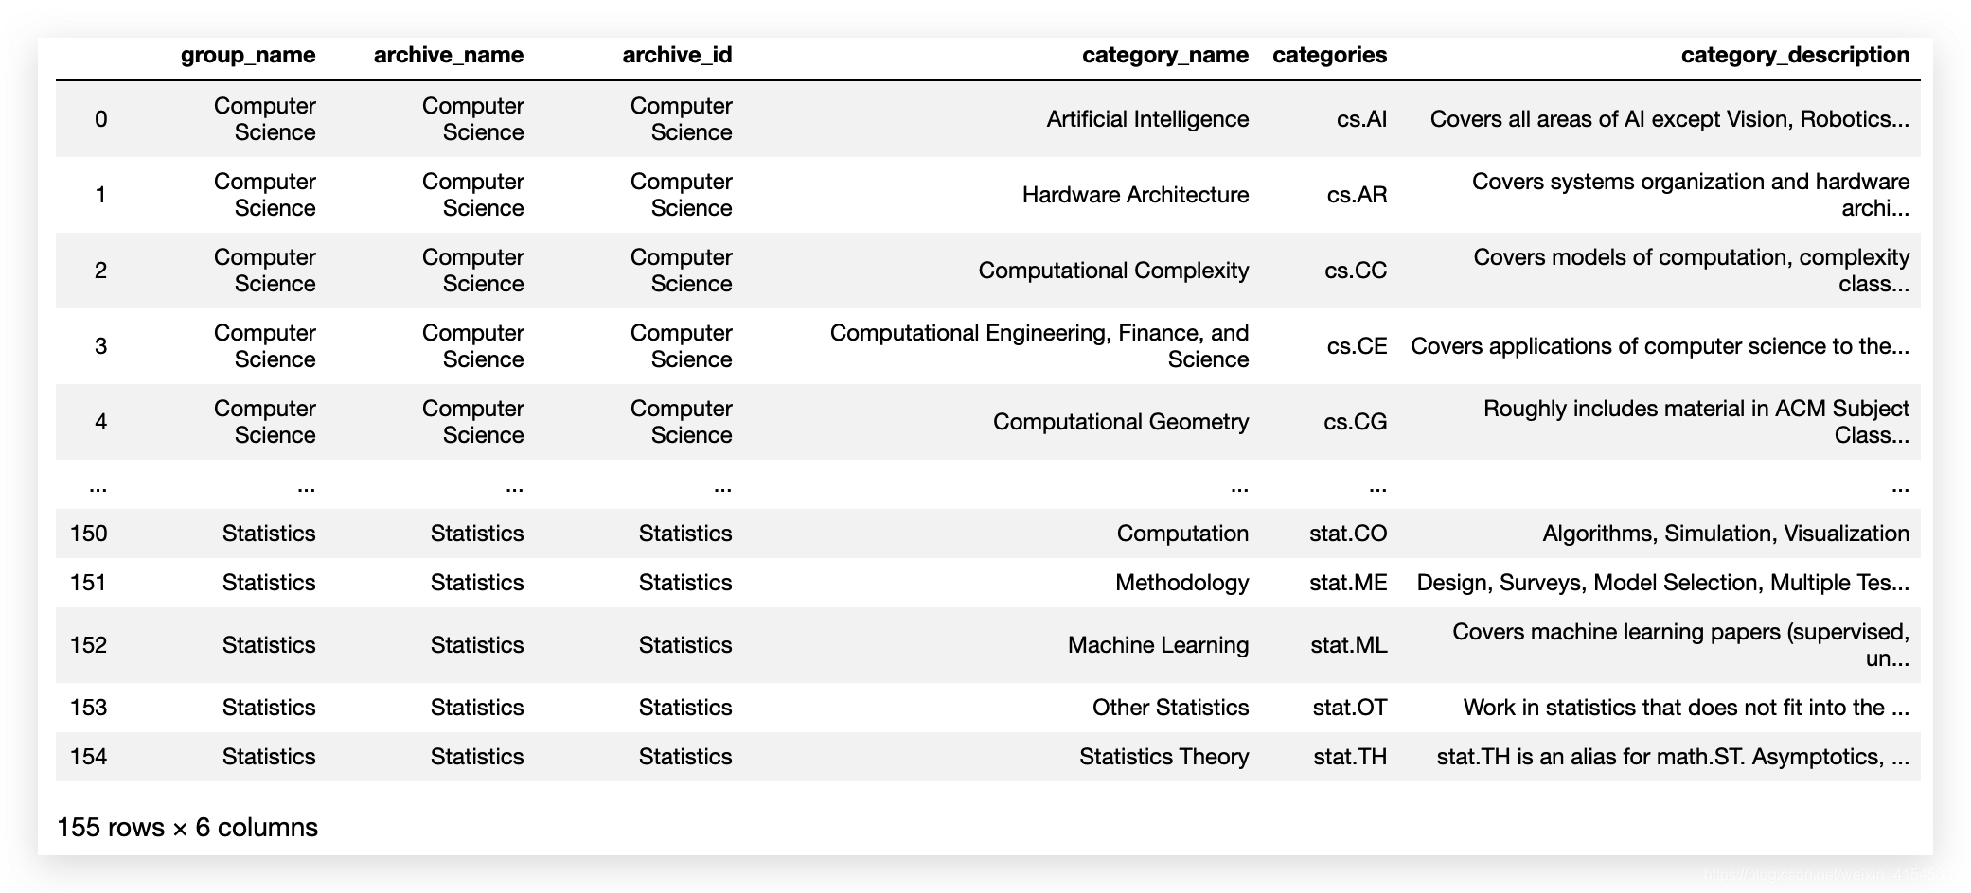Click the stat.OT category code
This screenshot has width=1971, height=893.
(x=1350, y=708)
